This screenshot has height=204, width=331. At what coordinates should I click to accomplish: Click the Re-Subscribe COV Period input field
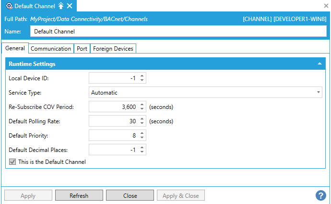[x=114, y=107]
